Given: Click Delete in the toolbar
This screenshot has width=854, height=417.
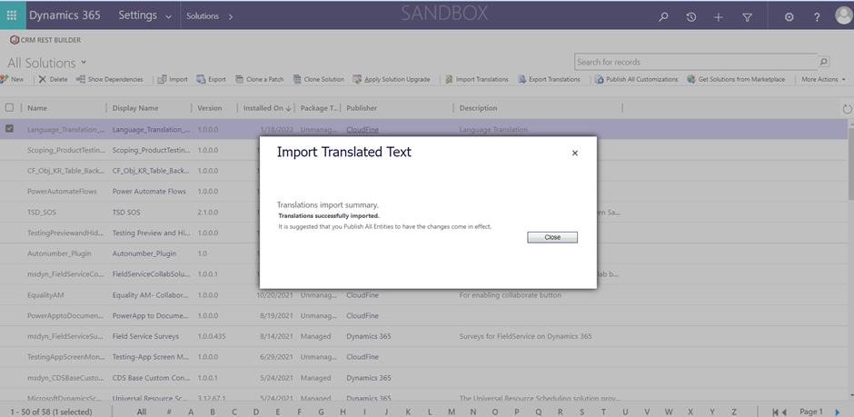Looking at the screenshot, I should pyautogui.click(x=54, y=79).
